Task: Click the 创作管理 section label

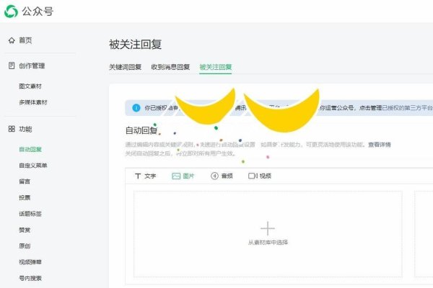Action: click(32, 66)
